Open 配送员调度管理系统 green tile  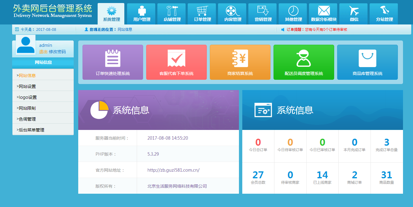tap(304, 62)
